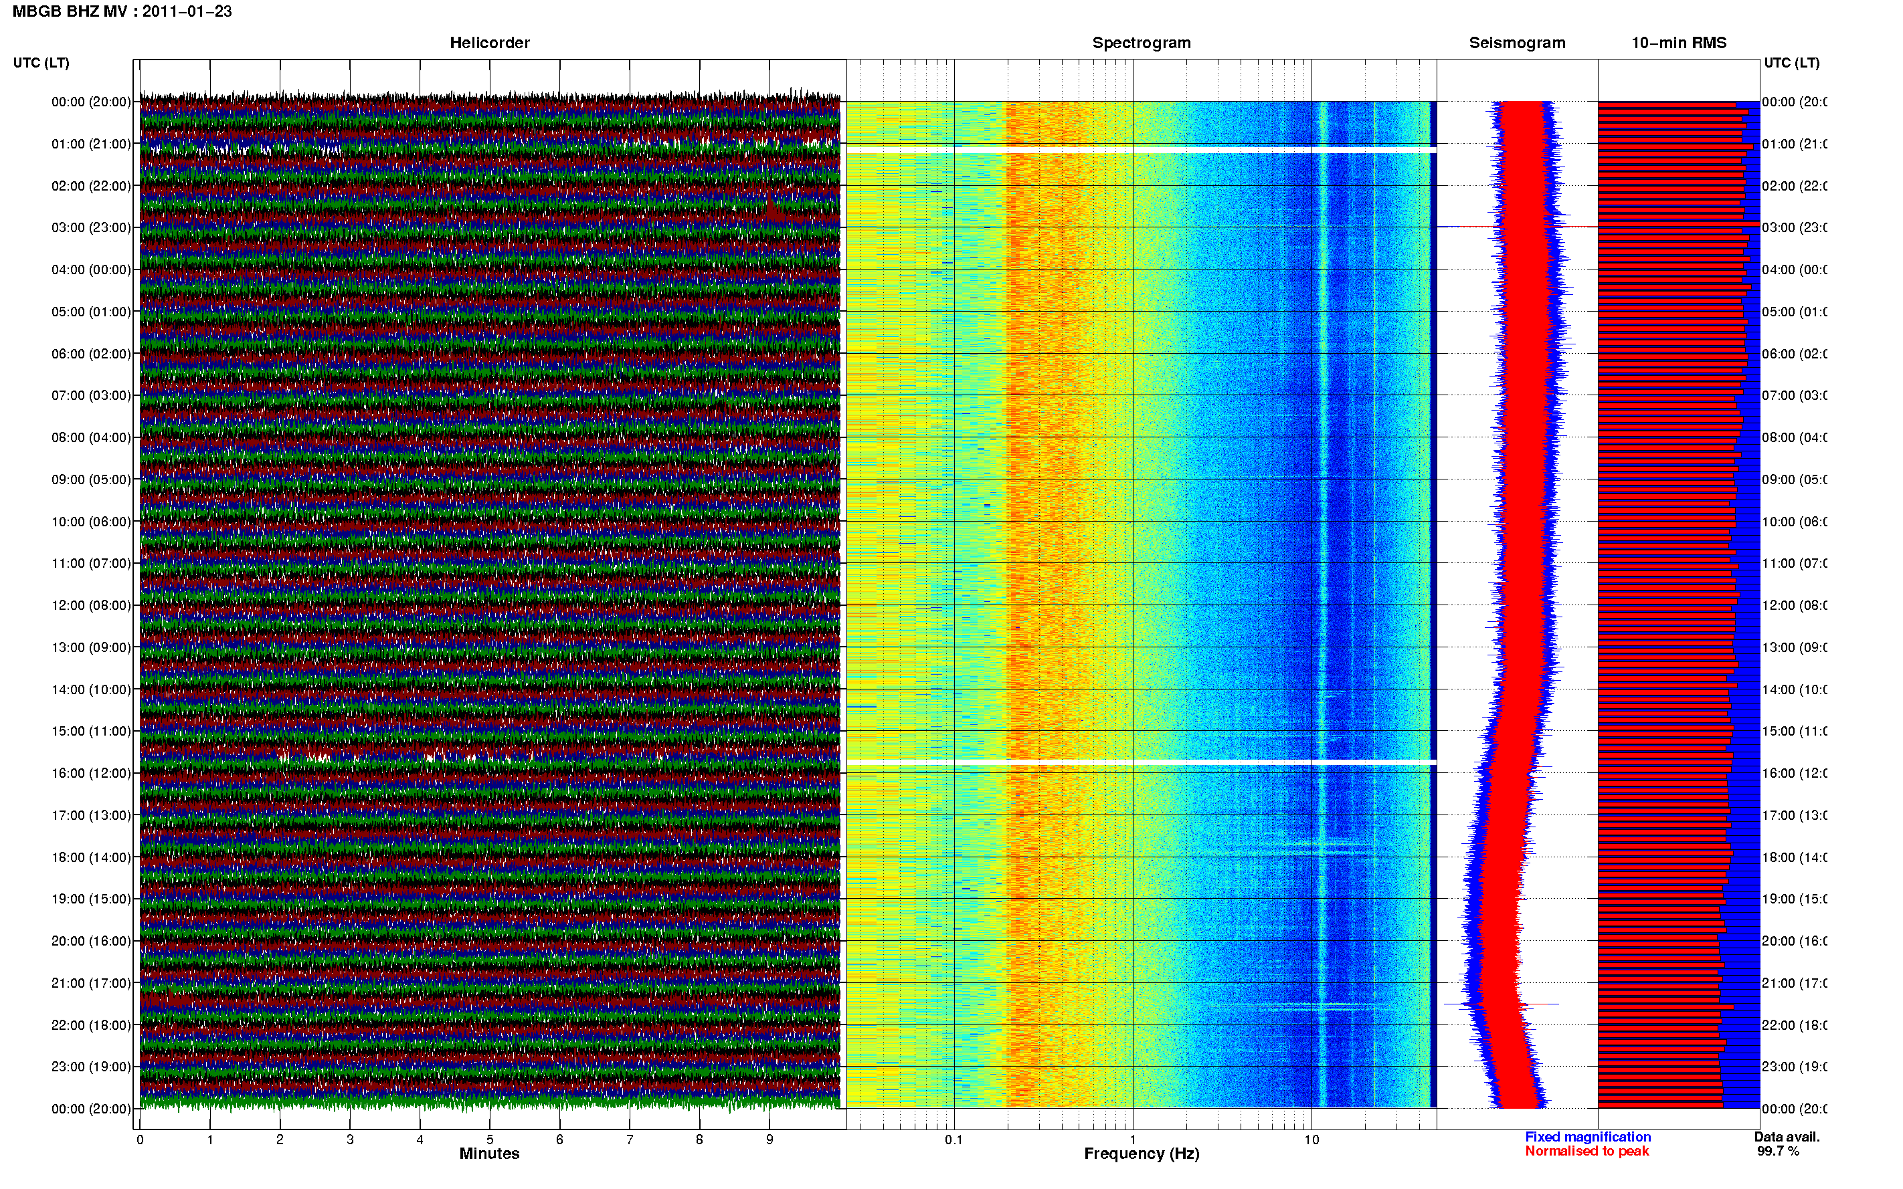Click the left 22:00 (18:00) time label
The width and height of the screenshot is (1903, 1189).
tap(91, 1024)
